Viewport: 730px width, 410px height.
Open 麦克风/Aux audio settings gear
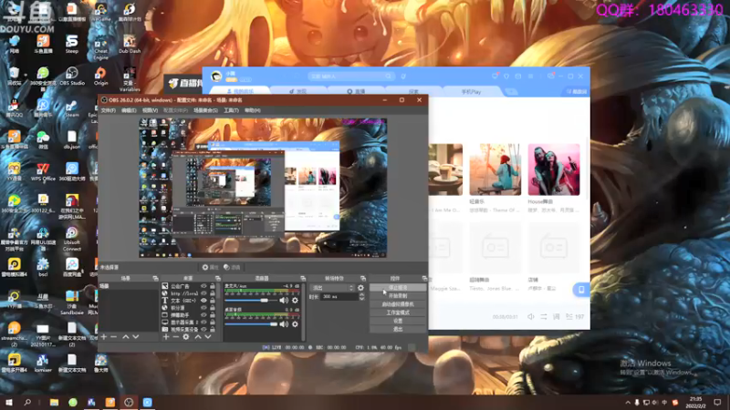click(295, 301)
